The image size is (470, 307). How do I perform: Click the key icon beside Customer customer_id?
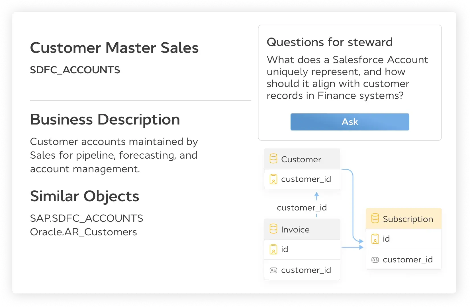(273, 179)
